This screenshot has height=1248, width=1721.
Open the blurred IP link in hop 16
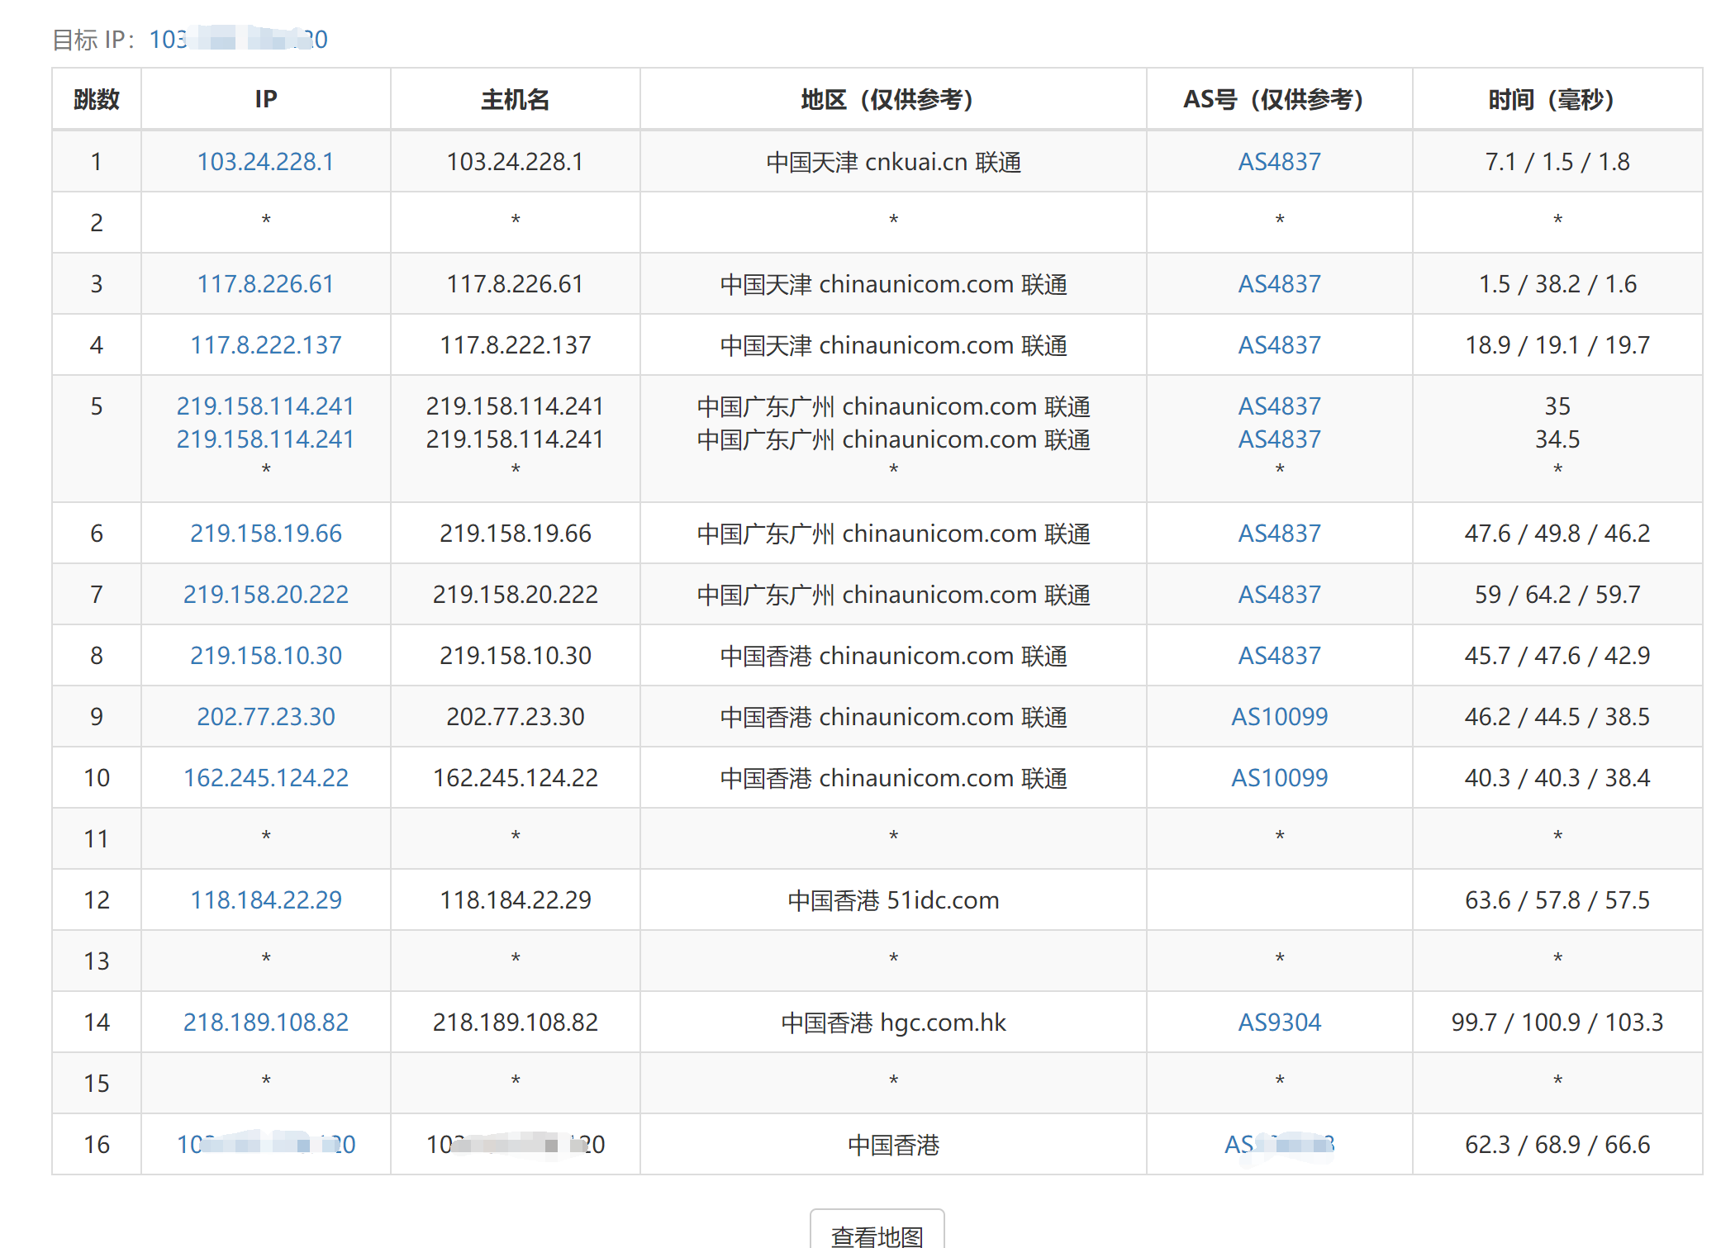click(265, 1144)
